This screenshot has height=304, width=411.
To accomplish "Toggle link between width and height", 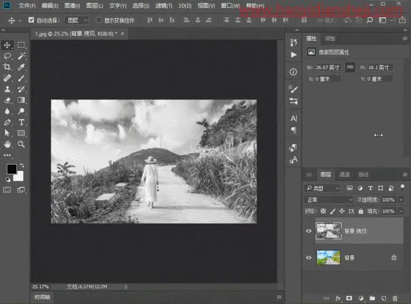I will [350, 67].
